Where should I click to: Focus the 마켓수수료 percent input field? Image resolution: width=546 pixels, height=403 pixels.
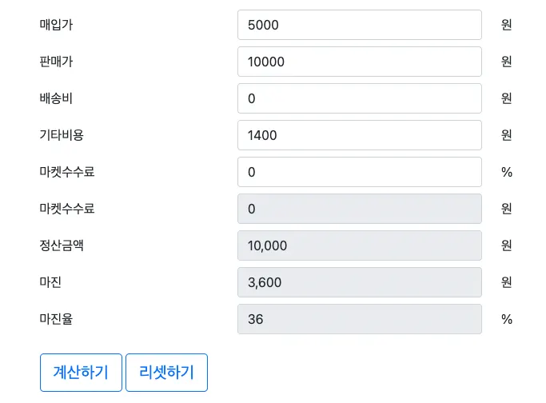pyautogui.click(x=359, y=172)
